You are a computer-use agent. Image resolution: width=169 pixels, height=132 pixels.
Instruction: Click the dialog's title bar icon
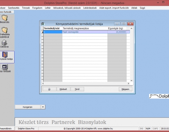(x=43, y=24)
